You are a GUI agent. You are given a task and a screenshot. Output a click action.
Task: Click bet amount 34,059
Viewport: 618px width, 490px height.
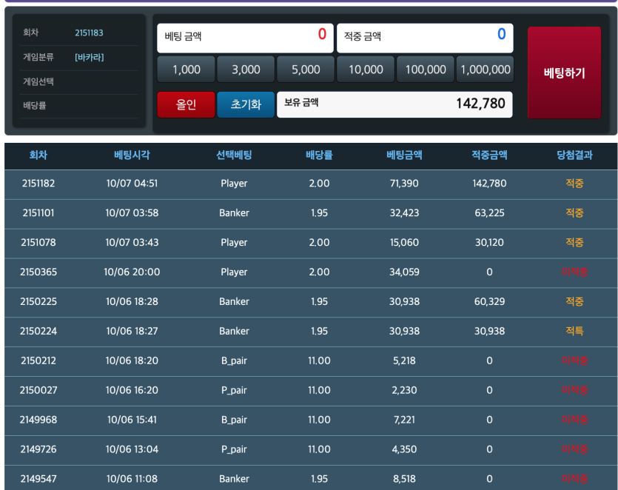pyautogui.click(x=404, y=272)
